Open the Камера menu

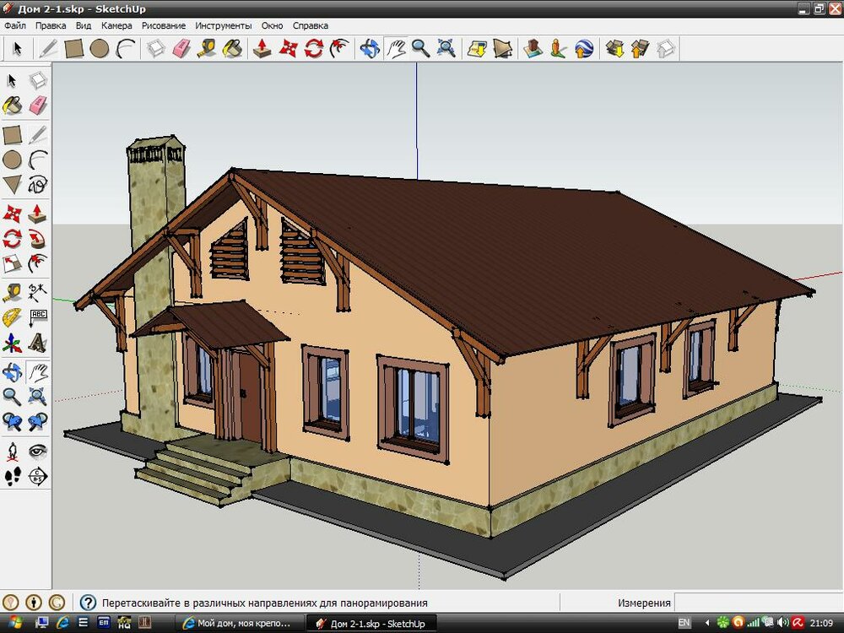(116, 25)
